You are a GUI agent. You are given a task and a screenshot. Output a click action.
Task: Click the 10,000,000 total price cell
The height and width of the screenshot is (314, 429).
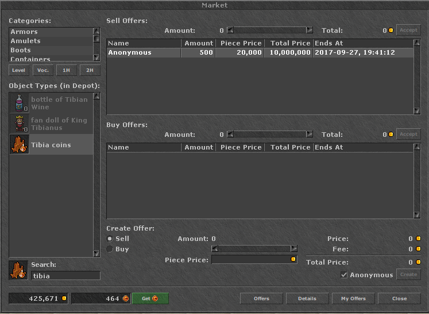coord(290,52)
